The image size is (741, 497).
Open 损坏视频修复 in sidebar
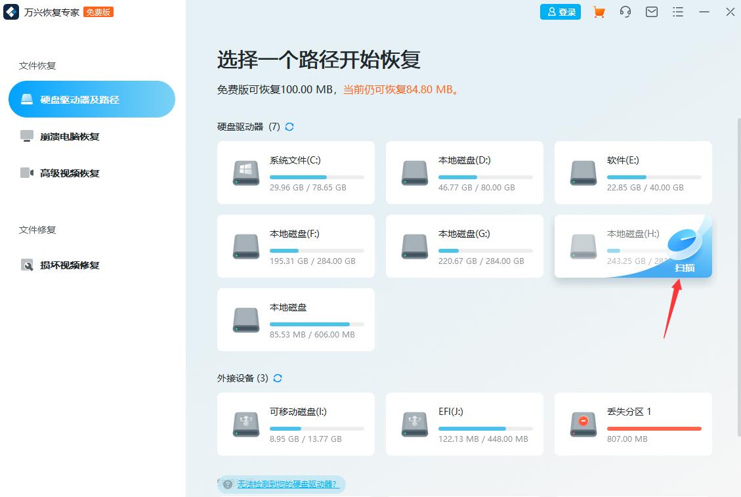point(69,265)
